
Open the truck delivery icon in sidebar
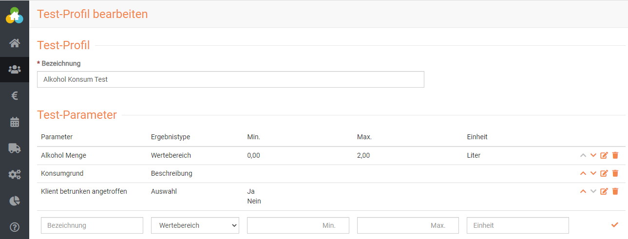(15, 148)
